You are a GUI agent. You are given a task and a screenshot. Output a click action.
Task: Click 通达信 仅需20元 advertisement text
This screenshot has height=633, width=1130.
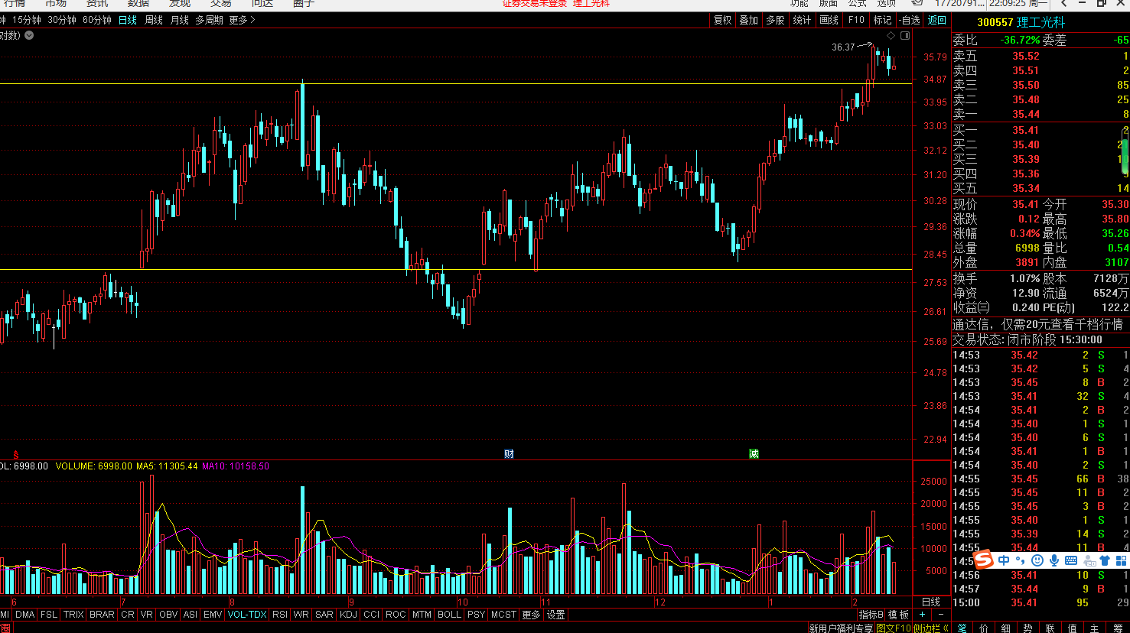pos(1037,324)
